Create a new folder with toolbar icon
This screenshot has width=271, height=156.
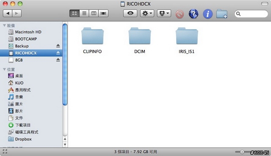pos(222,14)
